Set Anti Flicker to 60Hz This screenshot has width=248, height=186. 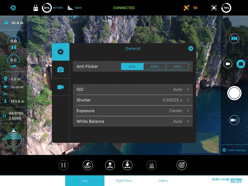point(155,66)
